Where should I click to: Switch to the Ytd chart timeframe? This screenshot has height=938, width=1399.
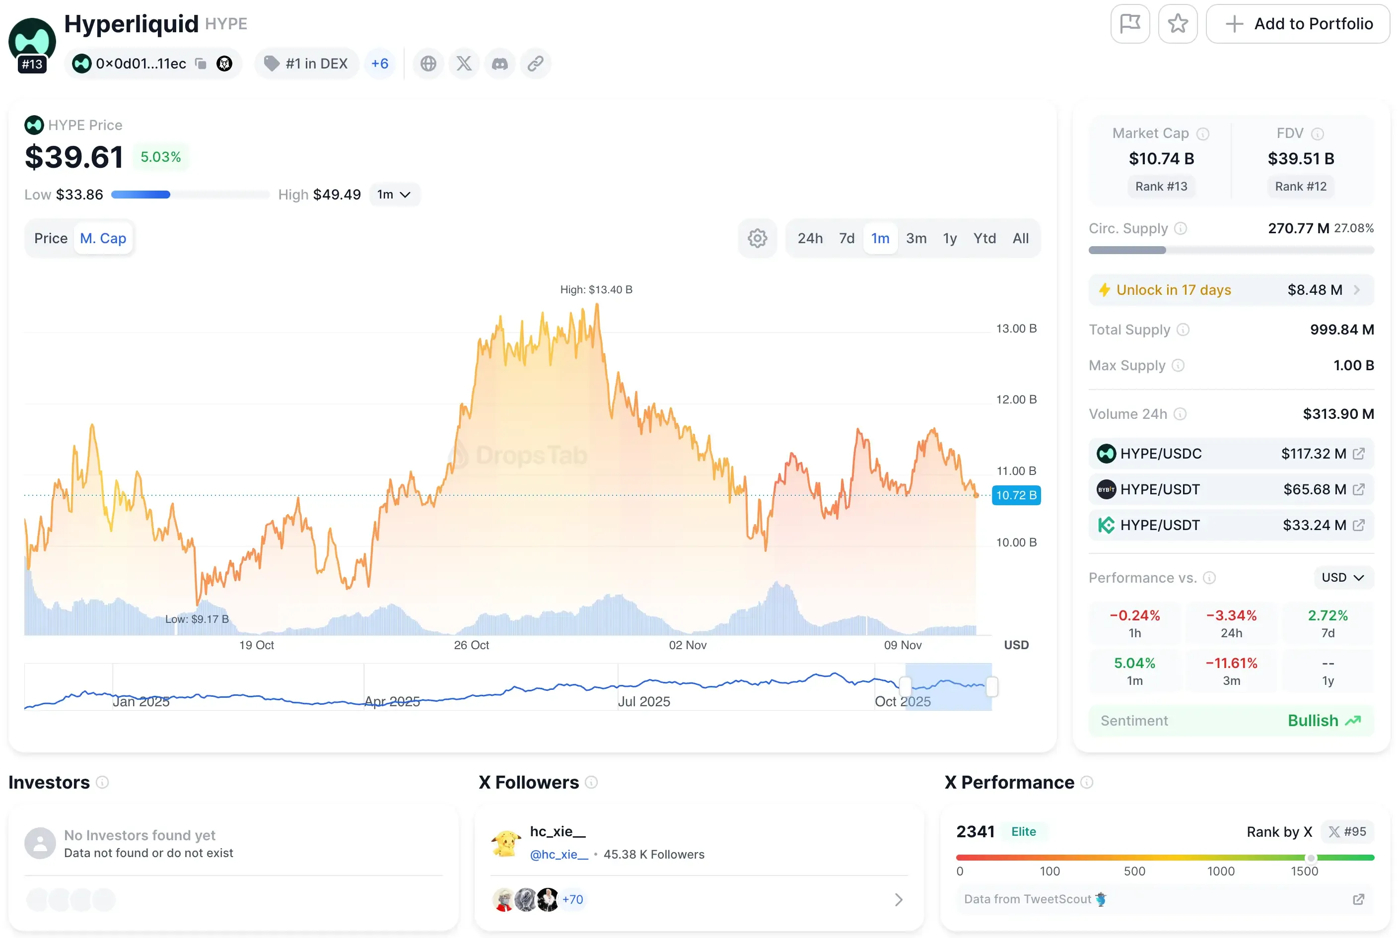[984, 238]
